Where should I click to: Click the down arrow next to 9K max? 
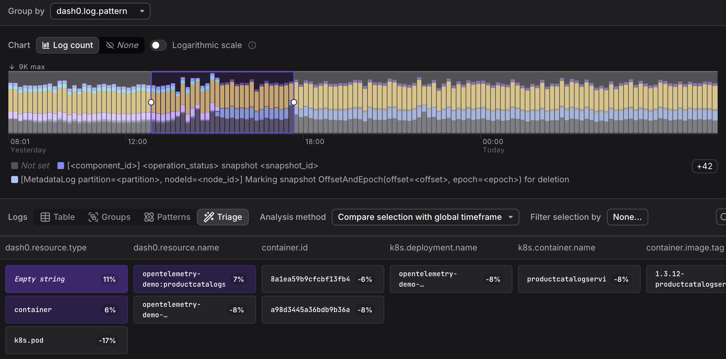[x=12, y=67]
